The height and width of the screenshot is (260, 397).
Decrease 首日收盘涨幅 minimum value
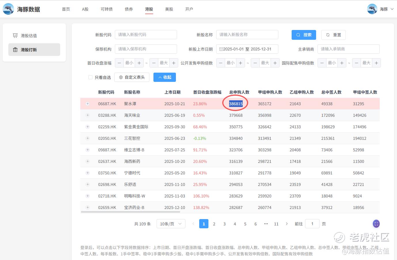(x=119, y=63)
